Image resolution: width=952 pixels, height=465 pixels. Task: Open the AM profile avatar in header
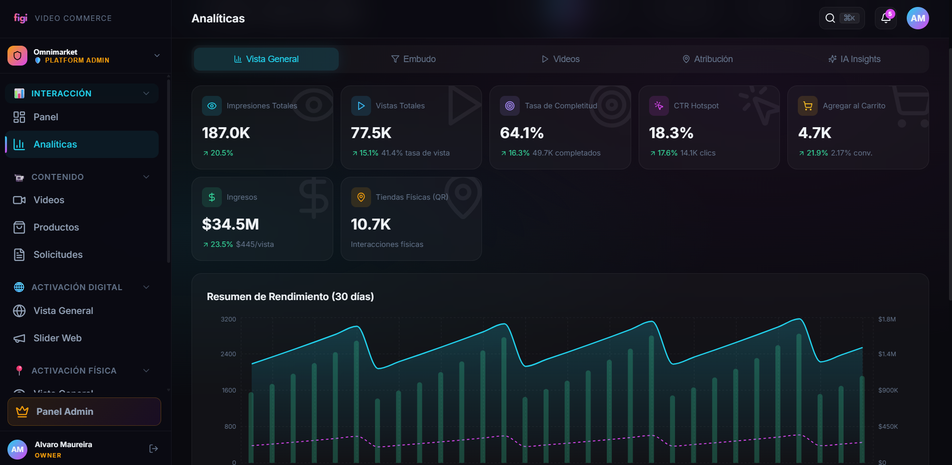[x=918, y=18]
